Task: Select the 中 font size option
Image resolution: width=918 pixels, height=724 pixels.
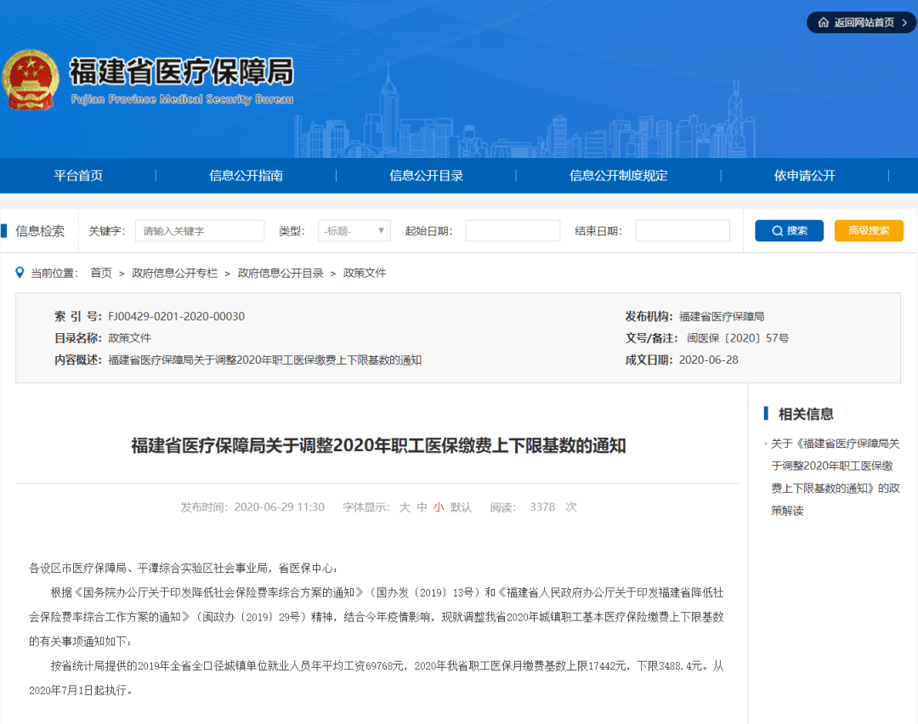Action: point(422,507)
